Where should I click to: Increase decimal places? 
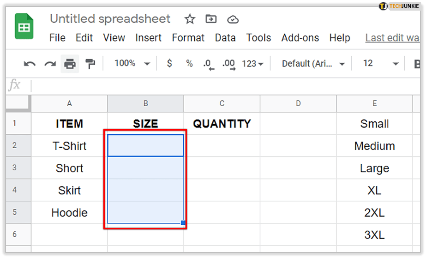pyautogui.click(x=228, y=64)
